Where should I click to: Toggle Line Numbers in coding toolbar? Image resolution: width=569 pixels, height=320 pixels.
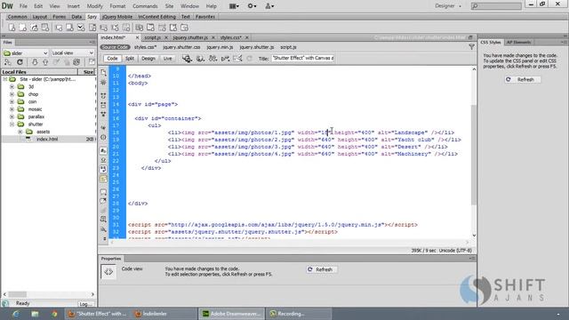(103, 150)
